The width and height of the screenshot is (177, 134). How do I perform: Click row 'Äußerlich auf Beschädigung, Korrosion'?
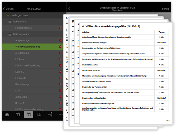click(x=125, y=37)
